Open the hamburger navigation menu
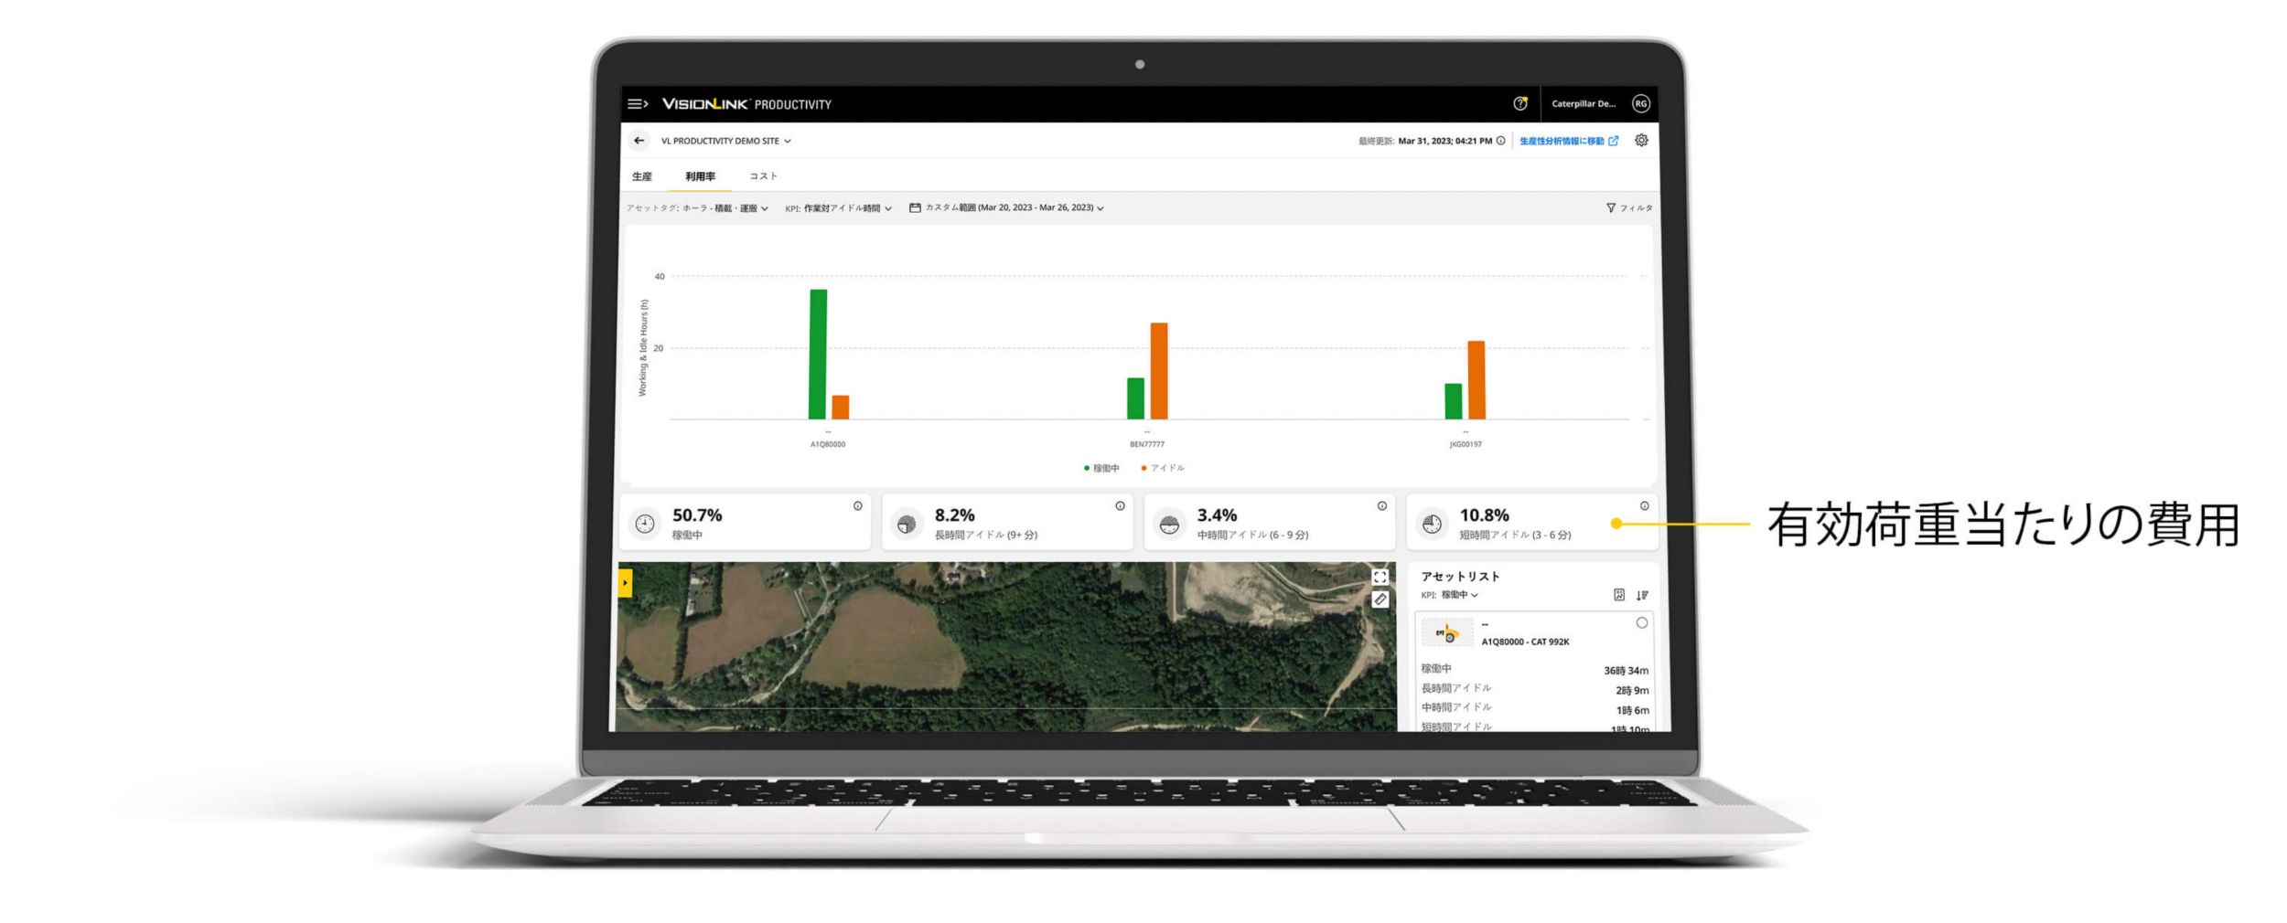 coord(638,104)
